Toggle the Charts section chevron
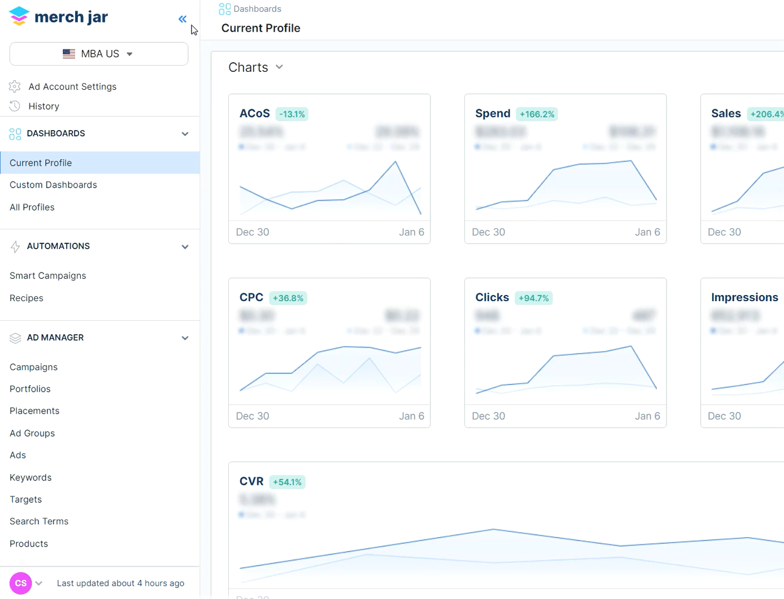Screen dimensions: 784x599 pyautogui.click(x=280, y=67)
